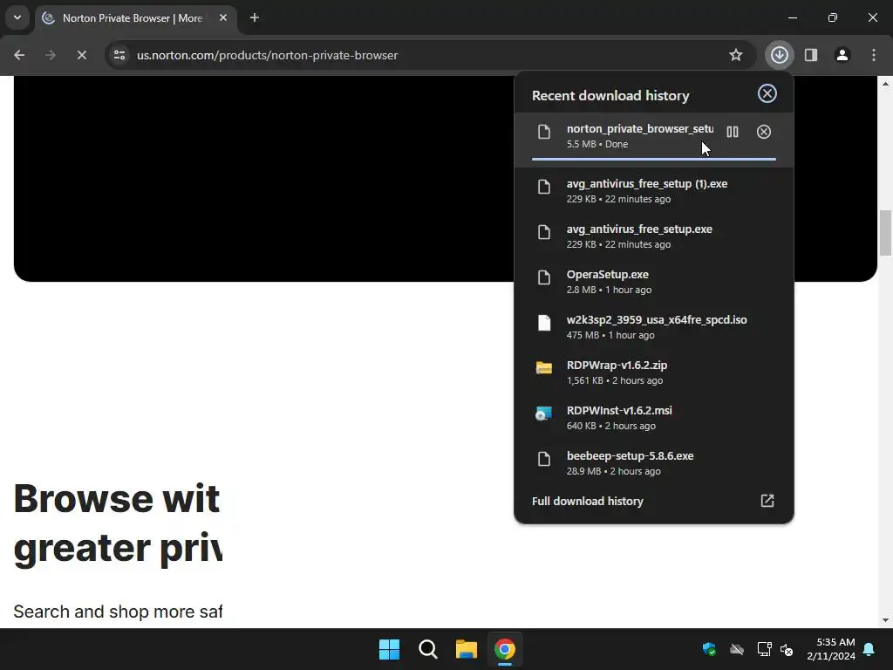Open RDPWInst-v1.6.2.msi download entry
Image resolution: width=893 pixels, height=670 pixels.
(654, 418)
